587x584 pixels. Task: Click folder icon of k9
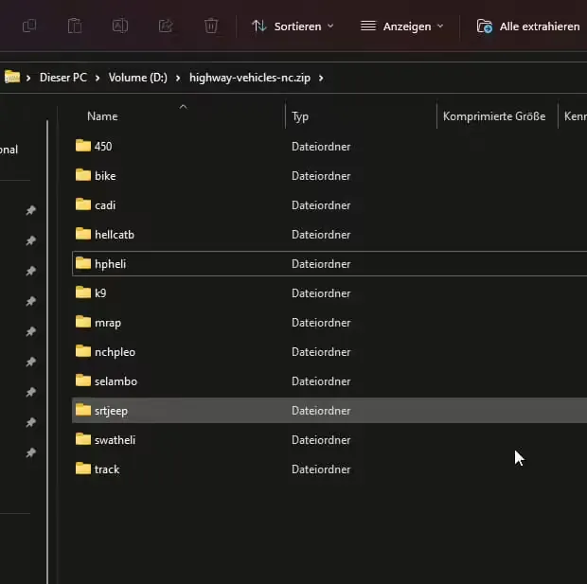tap(83, 292)
